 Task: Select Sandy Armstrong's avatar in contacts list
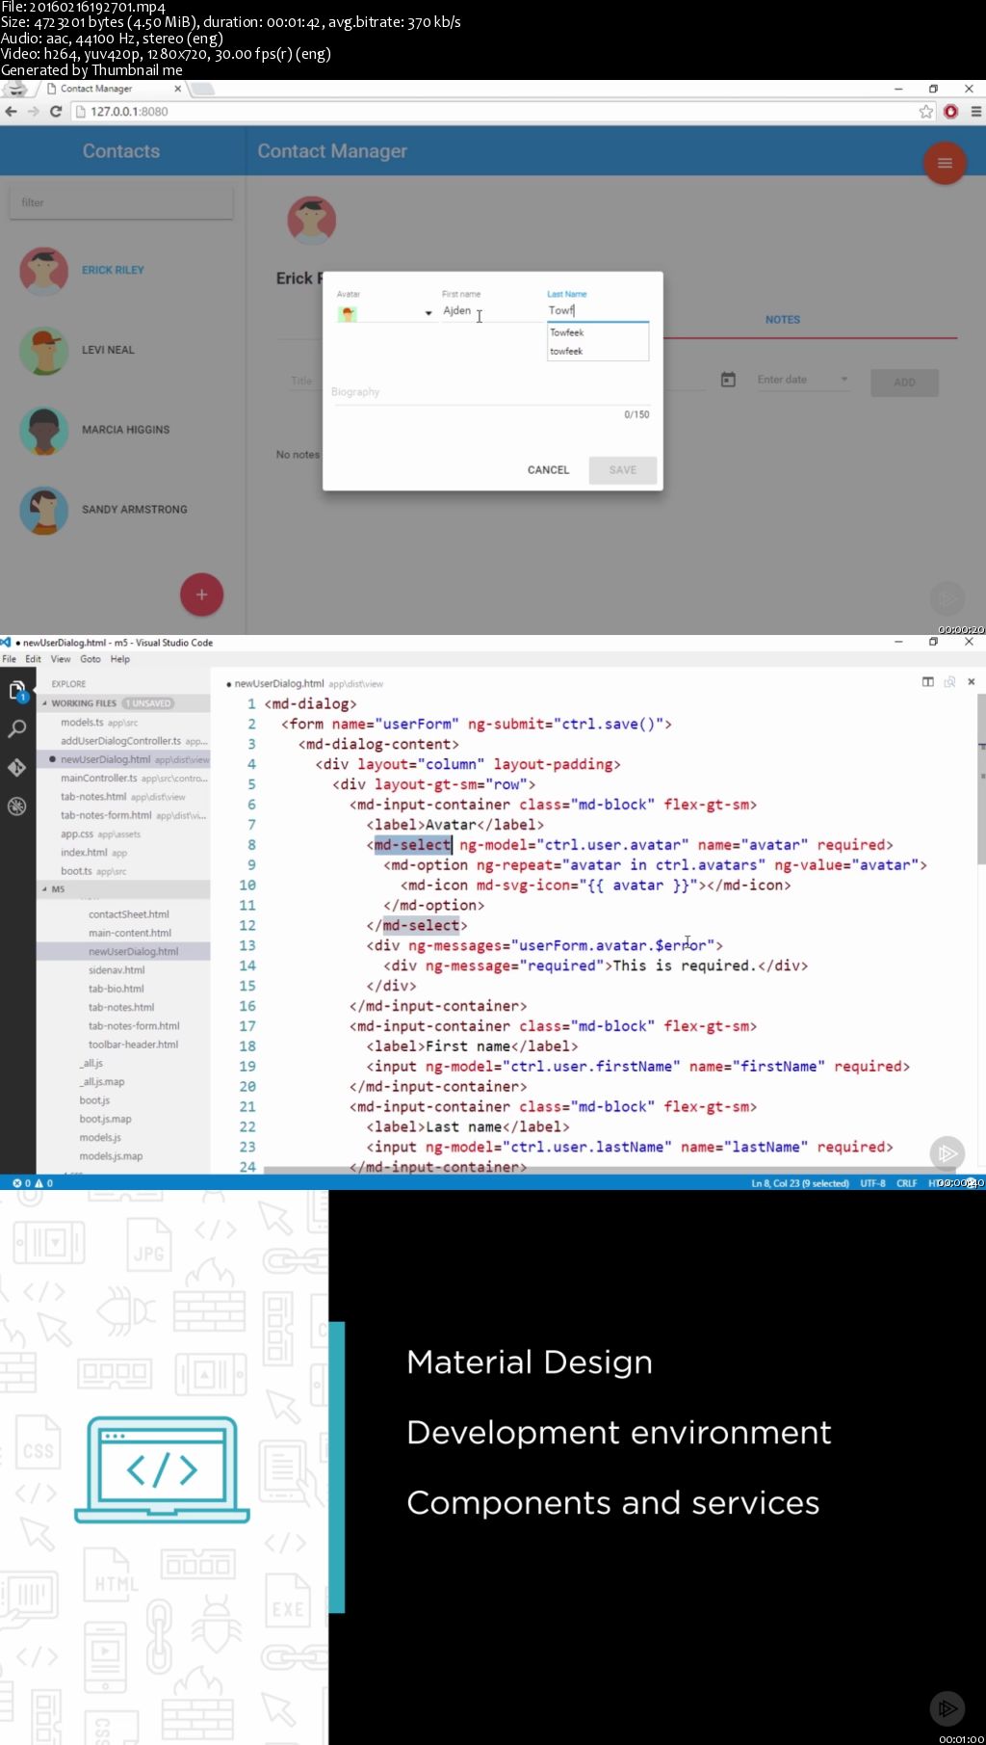[44, 511]
